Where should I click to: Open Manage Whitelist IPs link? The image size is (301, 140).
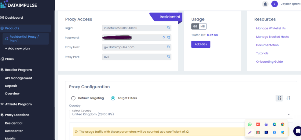pyautogui.click(x=271, y=28)
